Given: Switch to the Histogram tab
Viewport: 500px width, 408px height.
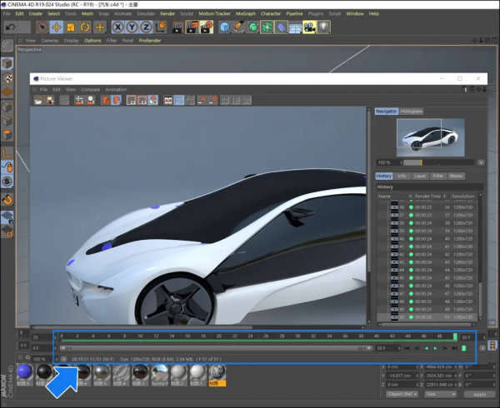Looking at the screenshot, I should (x=412, y=111).
